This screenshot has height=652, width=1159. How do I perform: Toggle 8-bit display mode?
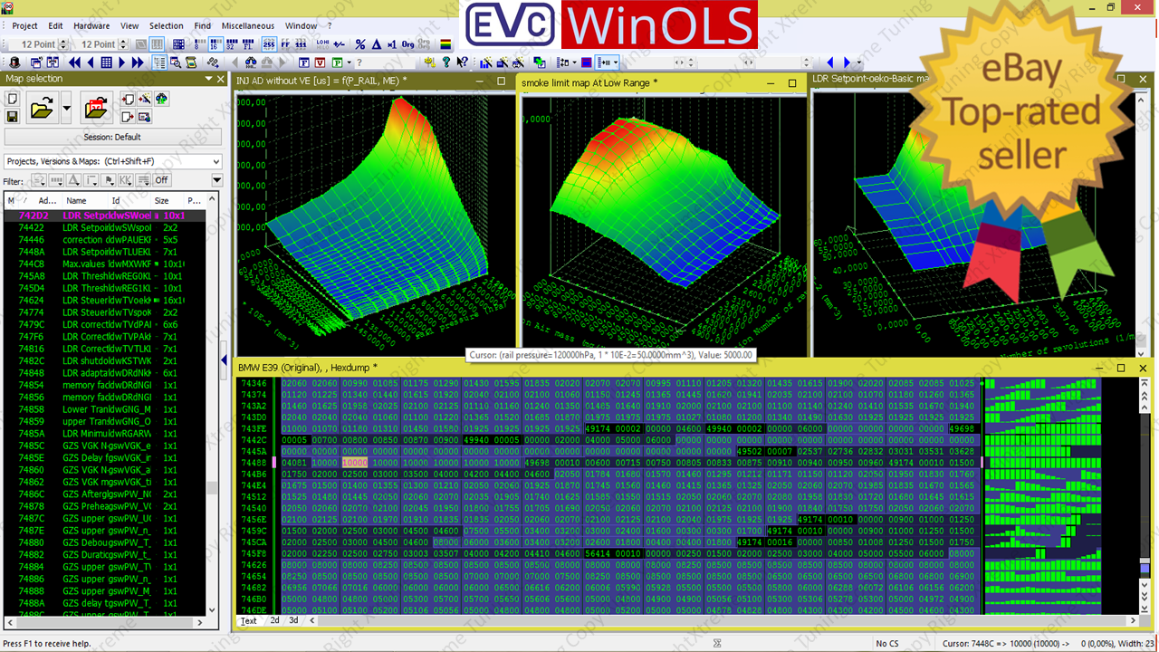click(199, 44)
